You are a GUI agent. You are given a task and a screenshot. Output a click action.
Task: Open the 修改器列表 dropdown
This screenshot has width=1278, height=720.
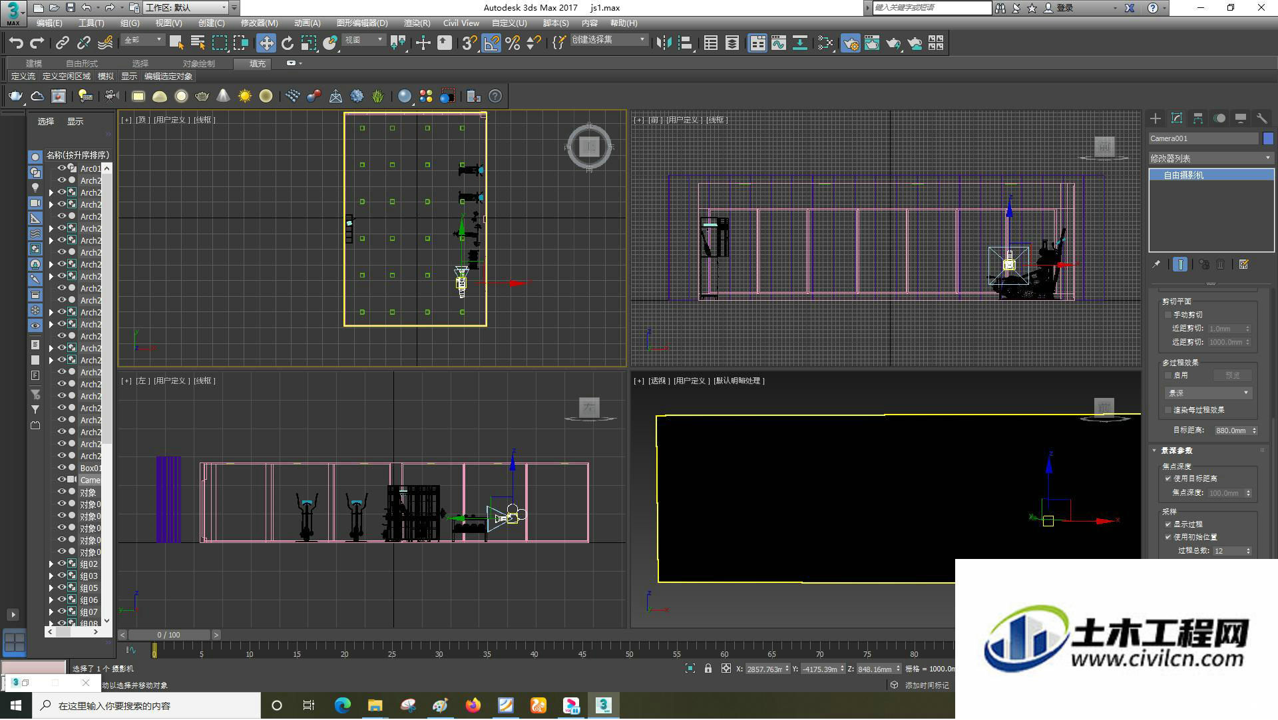1211,158
